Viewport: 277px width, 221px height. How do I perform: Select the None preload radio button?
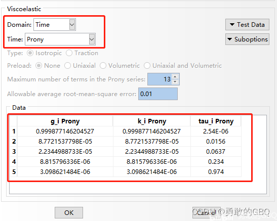(x=38, y=66)
